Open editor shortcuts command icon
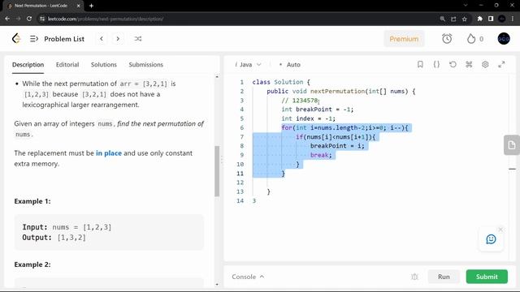This screenshot has height=292, width=520. tap(469, 64)
